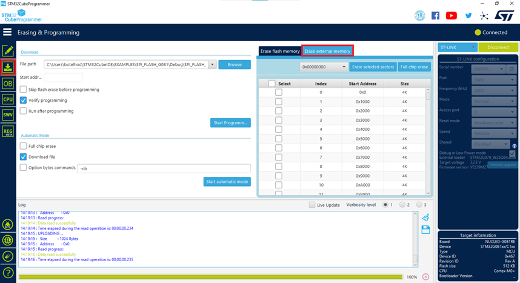The height and width of the screenshot is (283, 520).
Task: Select verbosity level 3
Action: [419, 205]
